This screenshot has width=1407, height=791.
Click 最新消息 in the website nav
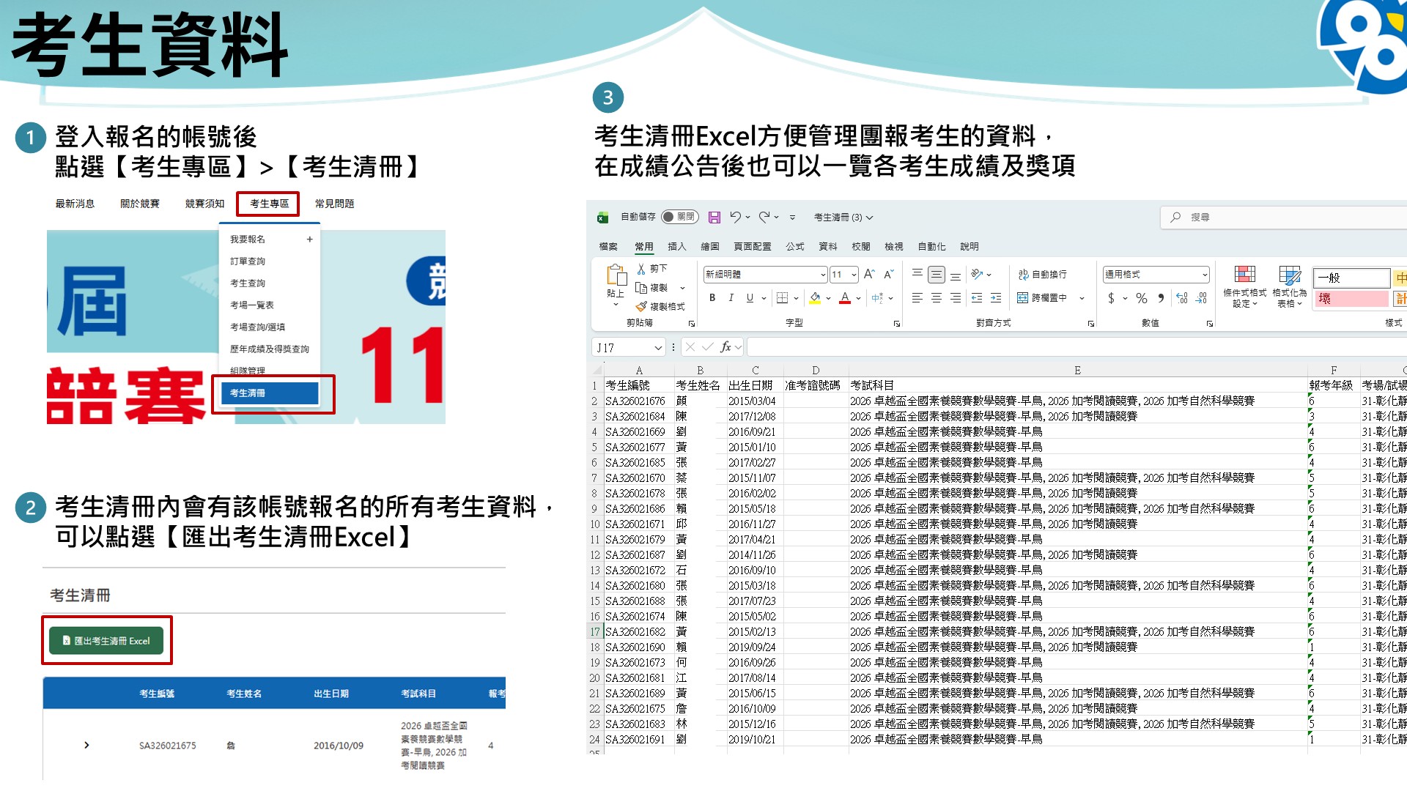pyautogui.click(x=75, y=204)
